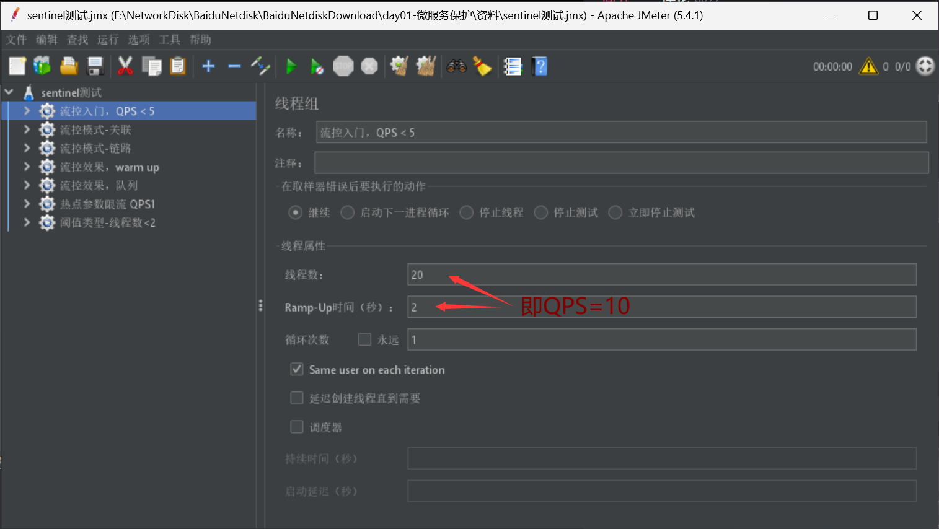Image resolution: width=939 pixels, height=529 pixels.
Task: Expand the 流控模式-关联 node
Action: pyautogui.click(x=27, y=129)
